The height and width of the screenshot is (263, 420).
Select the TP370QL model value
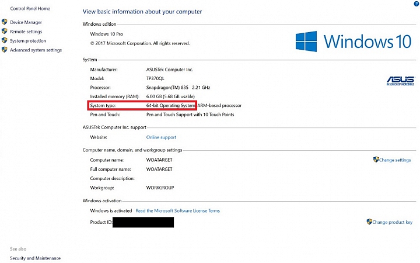point(155,79)
